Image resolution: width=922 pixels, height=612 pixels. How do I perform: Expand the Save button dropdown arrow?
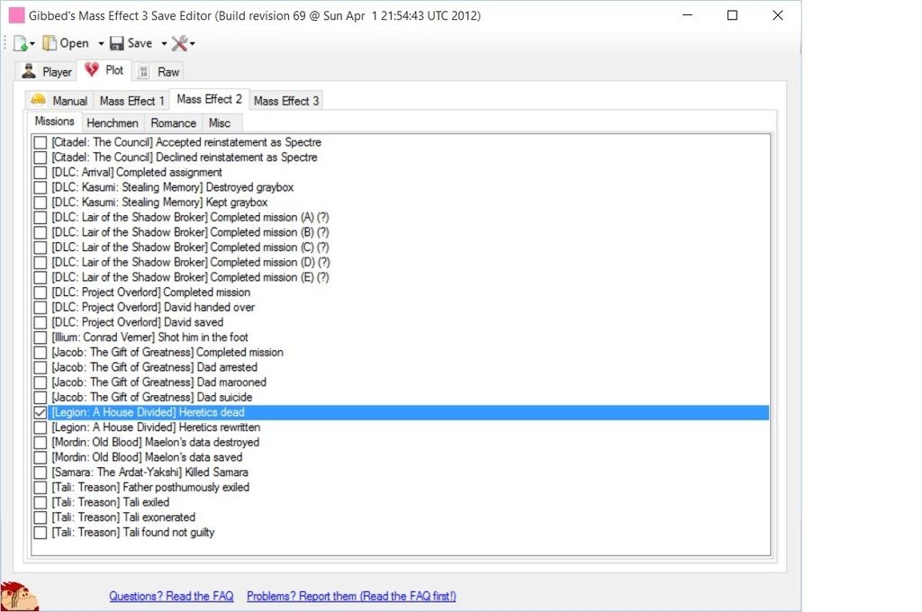(164, 43)
